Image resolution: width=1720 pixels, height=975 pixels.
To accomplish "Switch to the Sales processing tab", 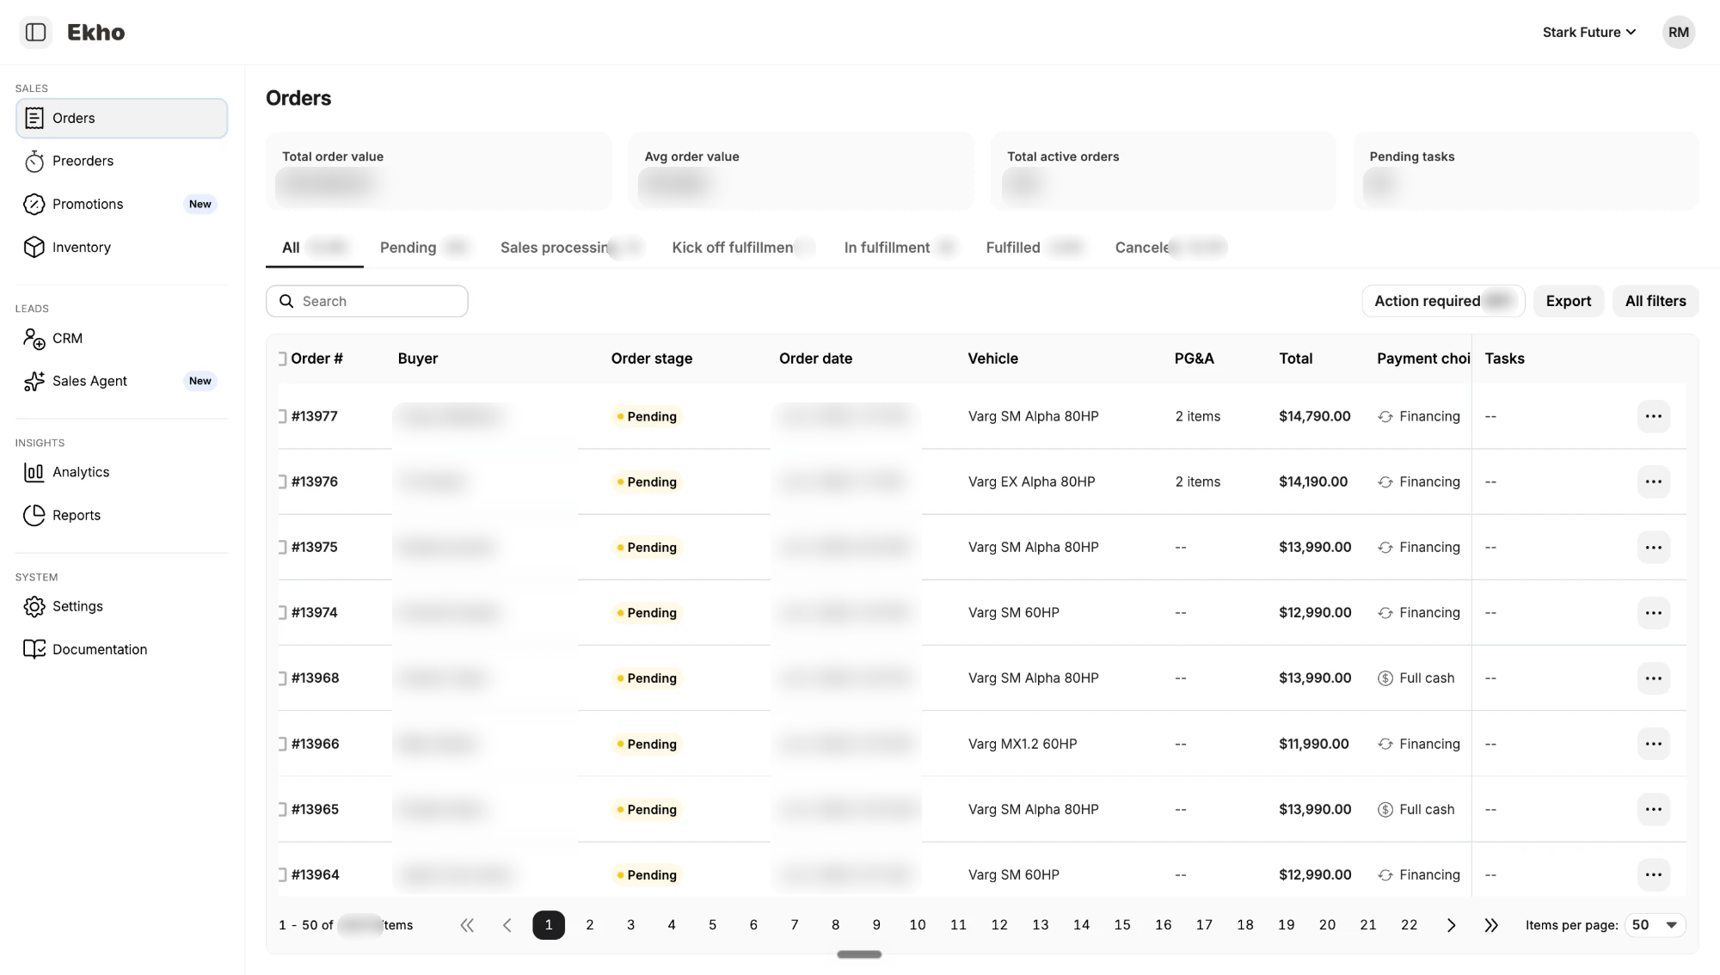I will (571, 248).
